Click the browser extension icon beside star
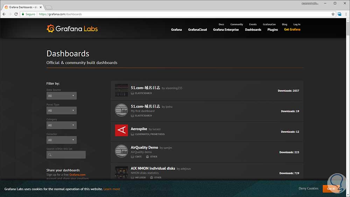This screenshot has height=197, width=350. point(339,14)
